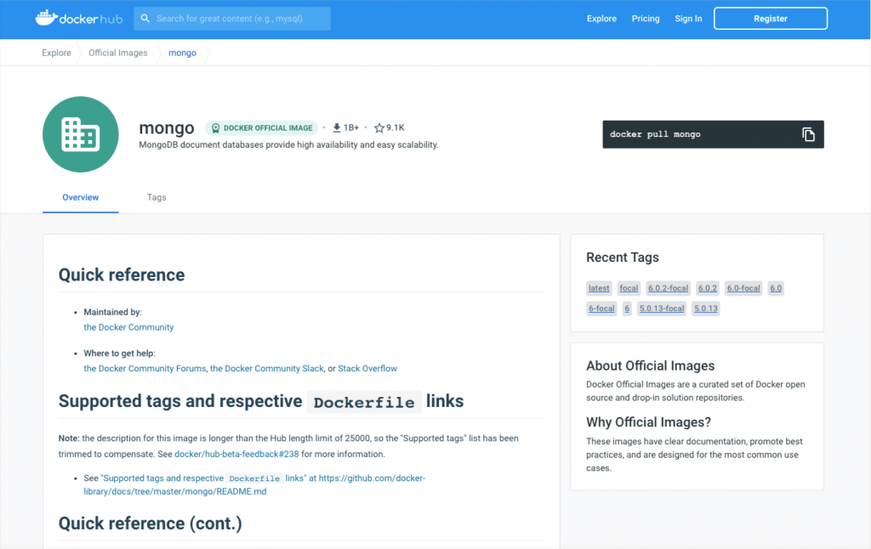Click the mongo breadcrumb
The image size is (871, 549).
[x=182, y=53]
